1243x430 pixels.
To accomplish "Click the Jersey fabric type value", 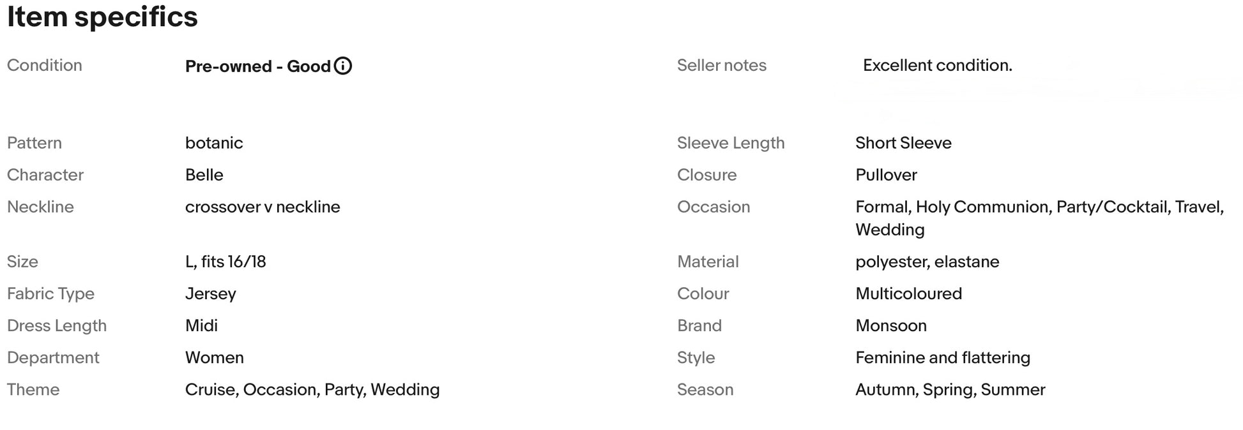I will click(211, 293).
